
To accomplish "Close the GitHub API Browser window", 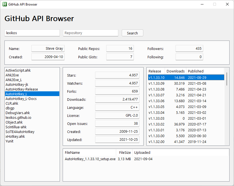I will tap(227, 4).
